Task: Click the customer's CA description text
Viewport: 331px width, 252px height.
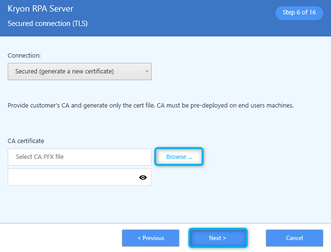Action: pyautogui.click(x=151, y=105)
